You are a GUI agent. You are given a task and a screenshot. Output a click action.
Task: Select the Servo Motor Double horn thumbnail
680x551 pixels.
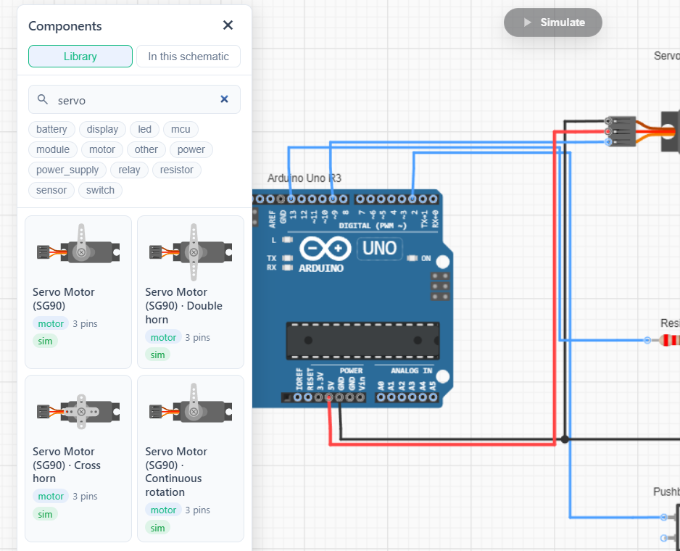pyautogui.click(x=191, y=252)
